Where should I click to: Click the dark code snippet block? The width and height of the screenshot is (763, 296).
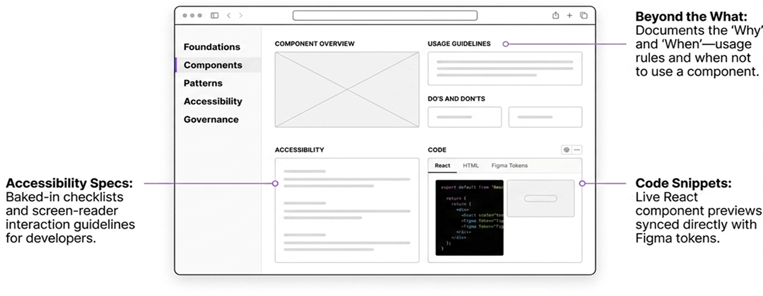point(469,217)
